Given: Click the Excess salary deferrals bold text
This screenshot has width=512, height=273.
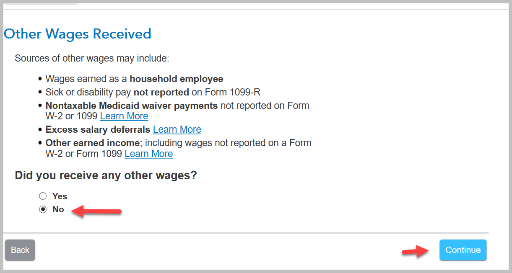Looking at the screenshot, I should pyautogui.click(x=98, y=129).
